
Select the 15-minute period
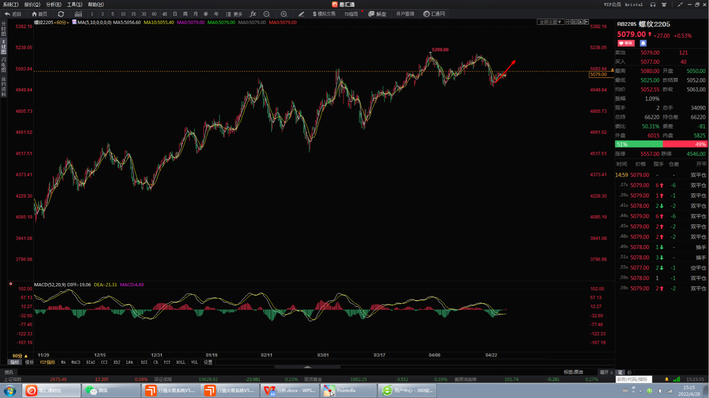[133, 14]
